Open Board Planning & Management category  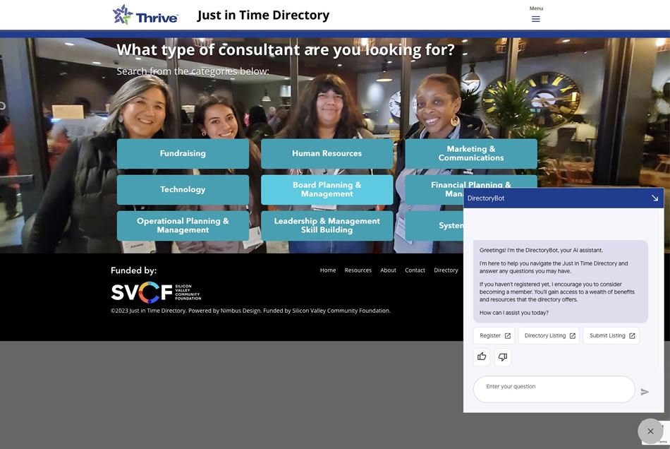[327, 189]
